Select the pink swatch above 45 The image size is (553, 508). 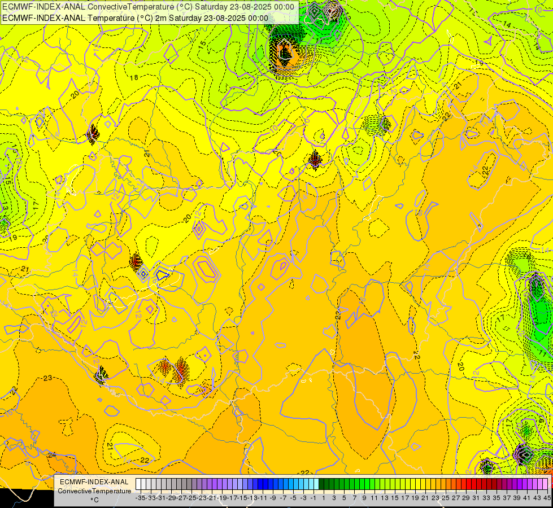tap(546, 484)
